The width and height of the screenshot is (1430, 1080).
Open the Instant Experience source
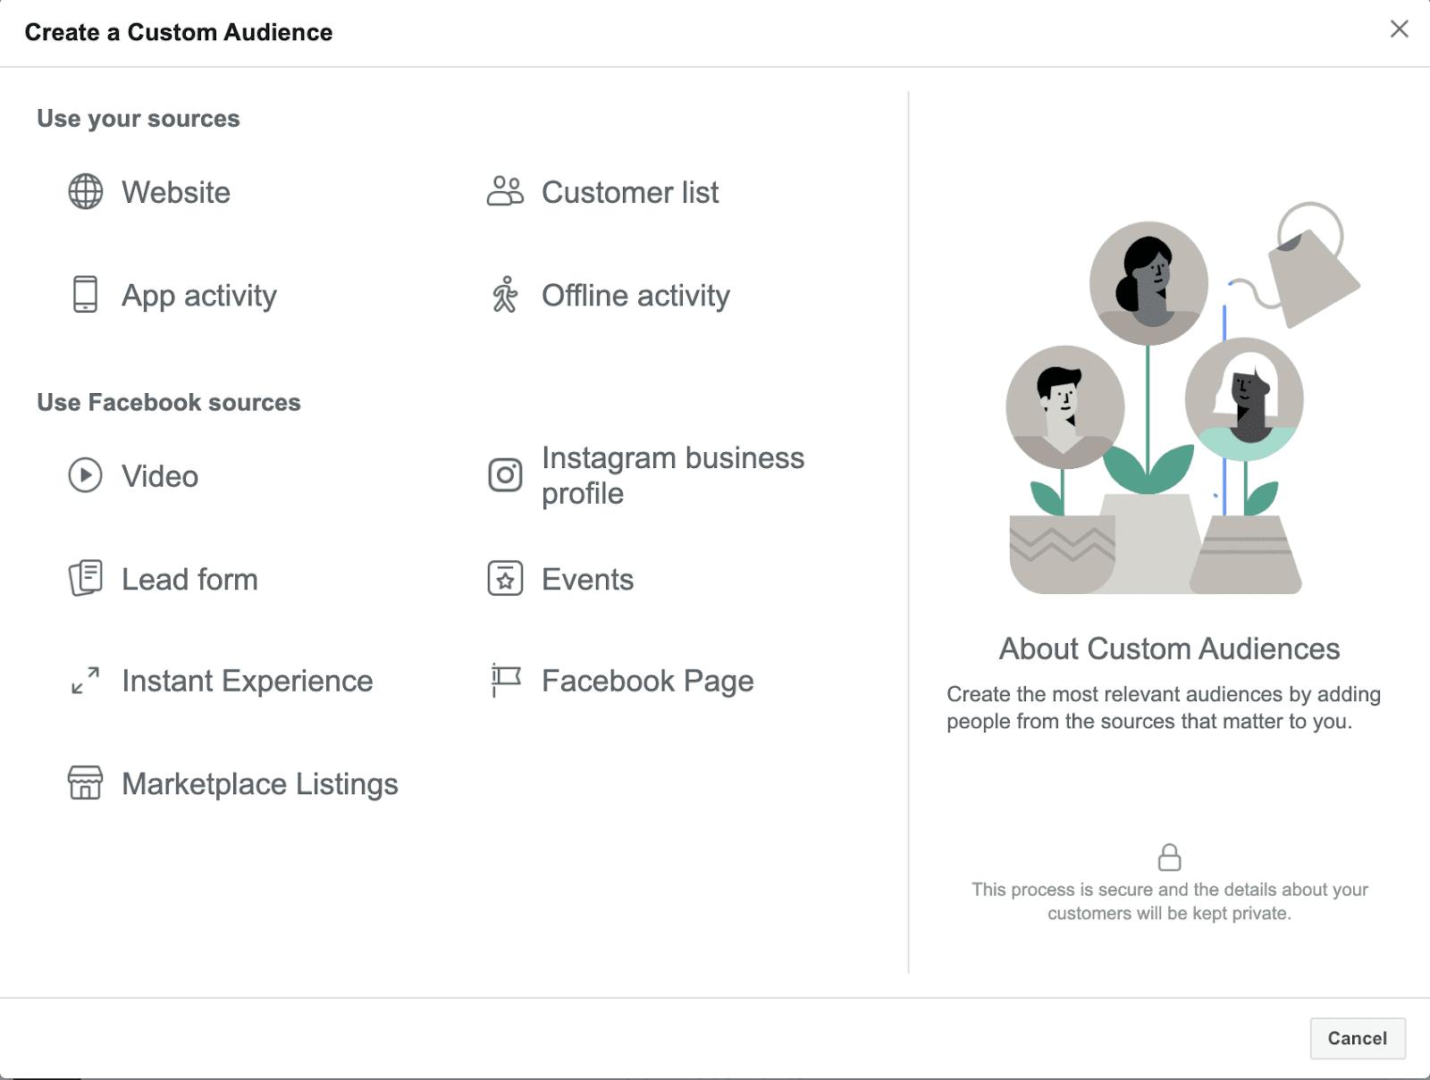[x=247, y=682]
